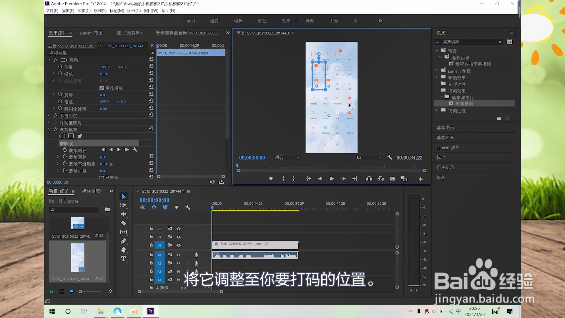Create ellipse mask for Gaussian blur
565x318 pixels.
coord(62,136)
